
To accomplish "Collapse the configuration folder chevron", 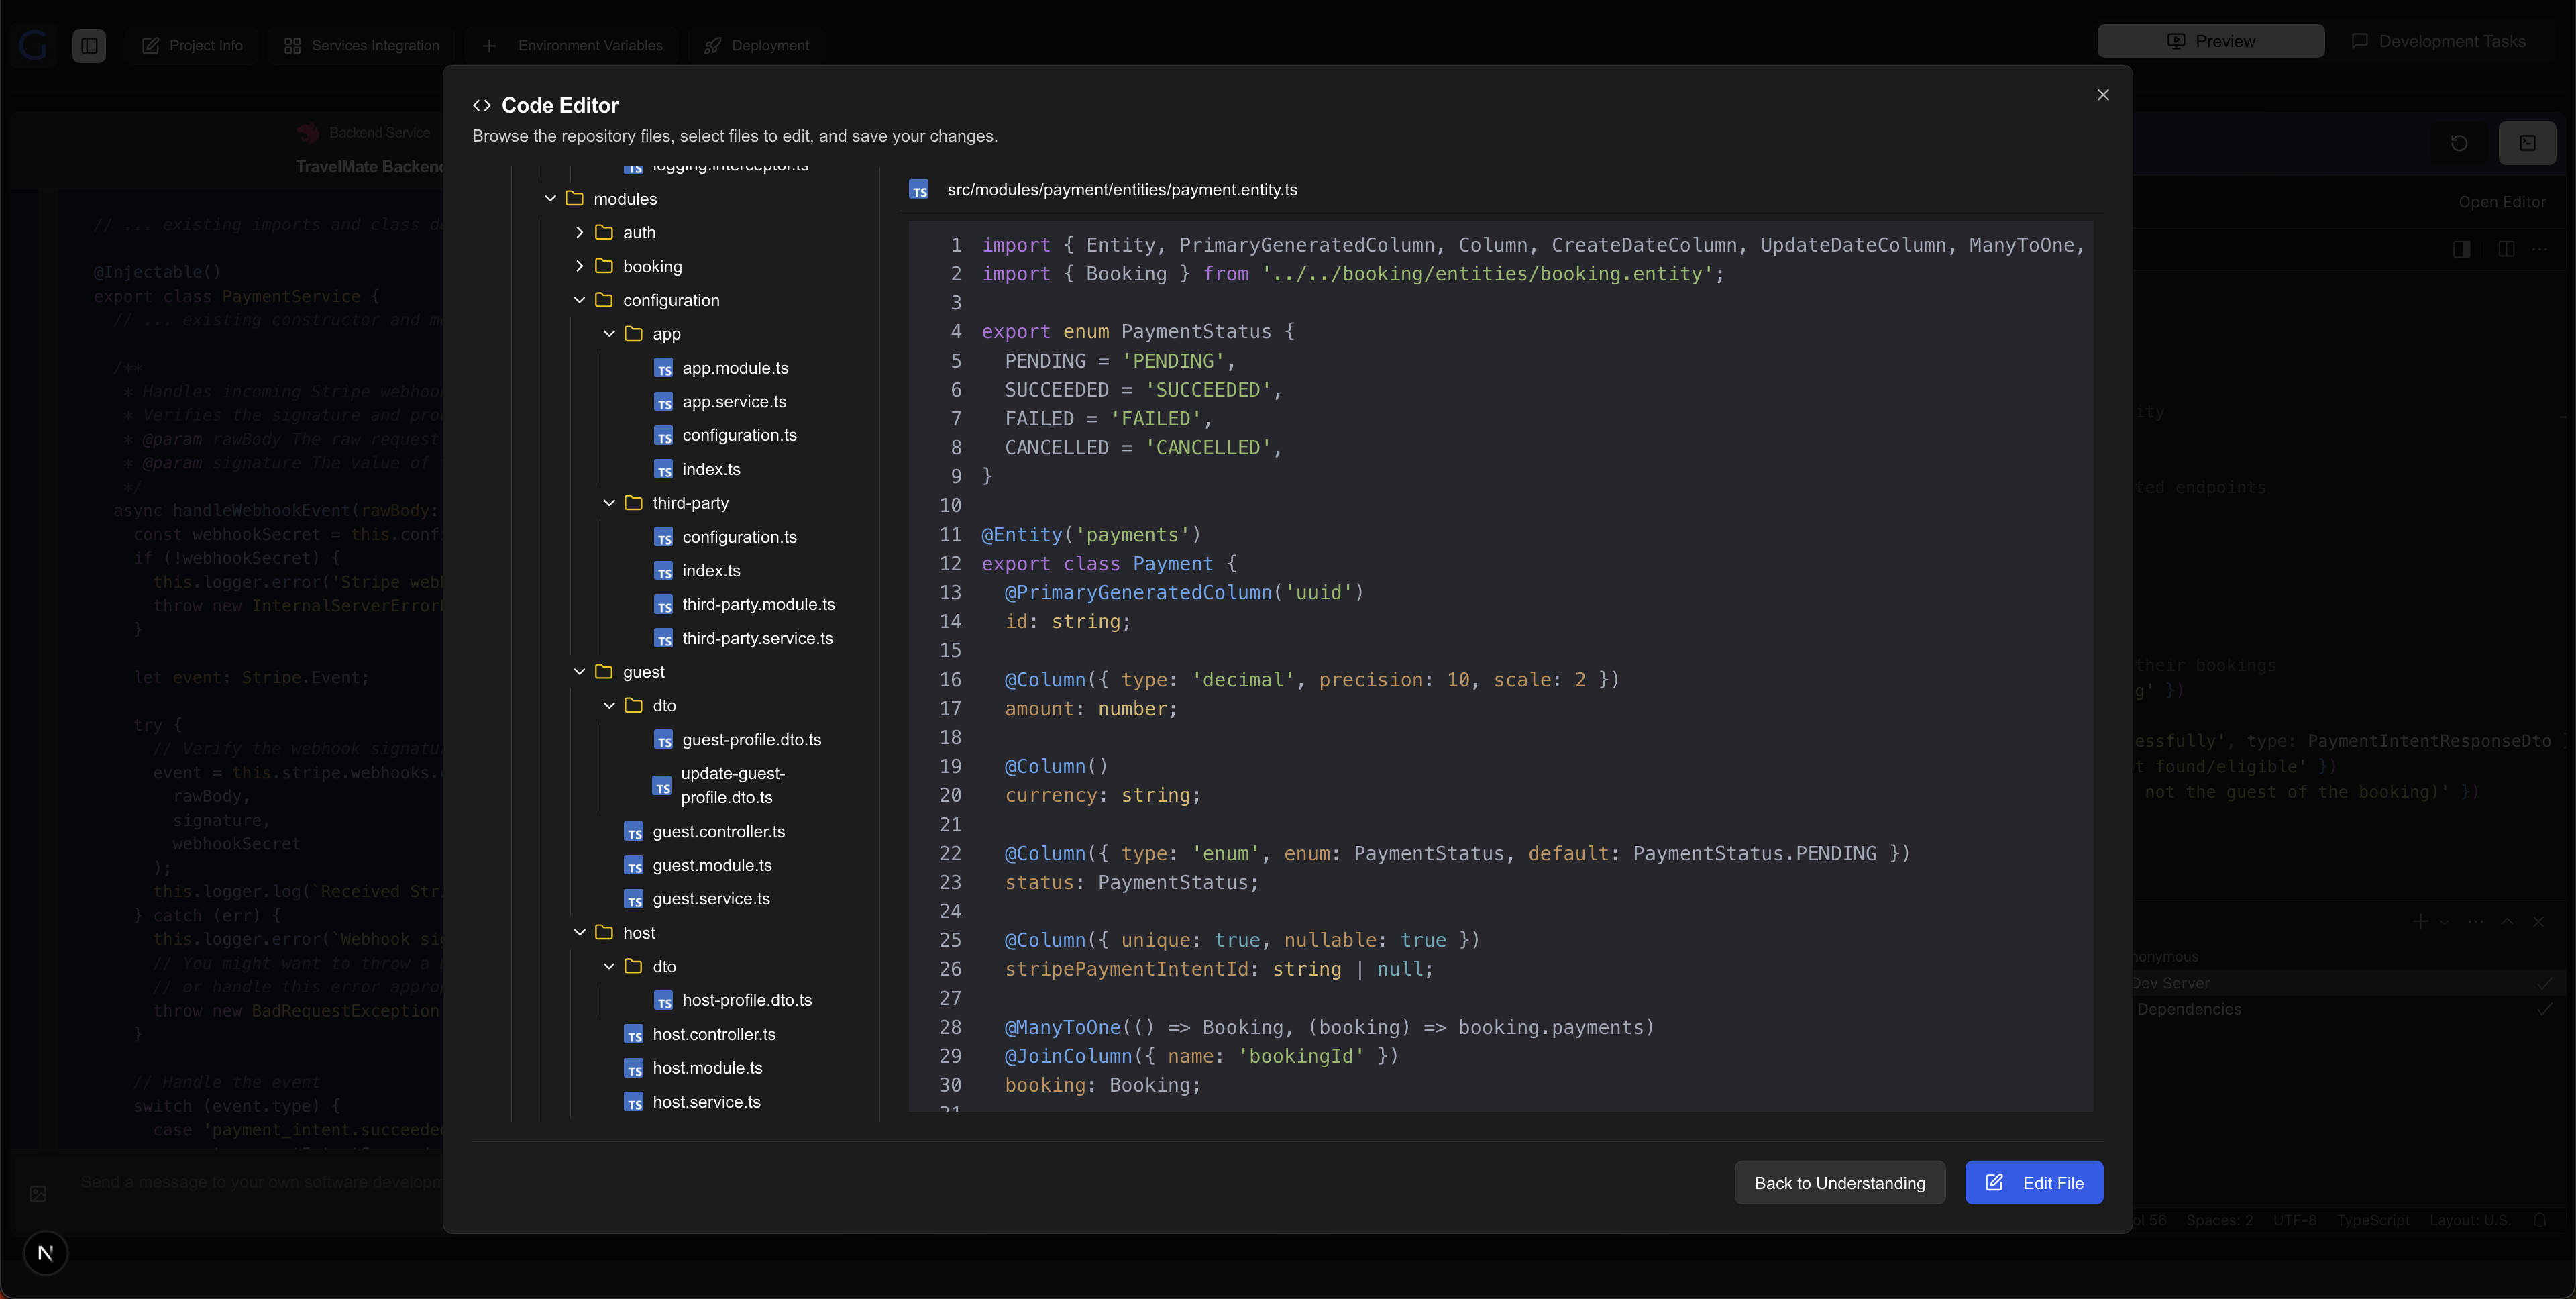I will (579, 299).
